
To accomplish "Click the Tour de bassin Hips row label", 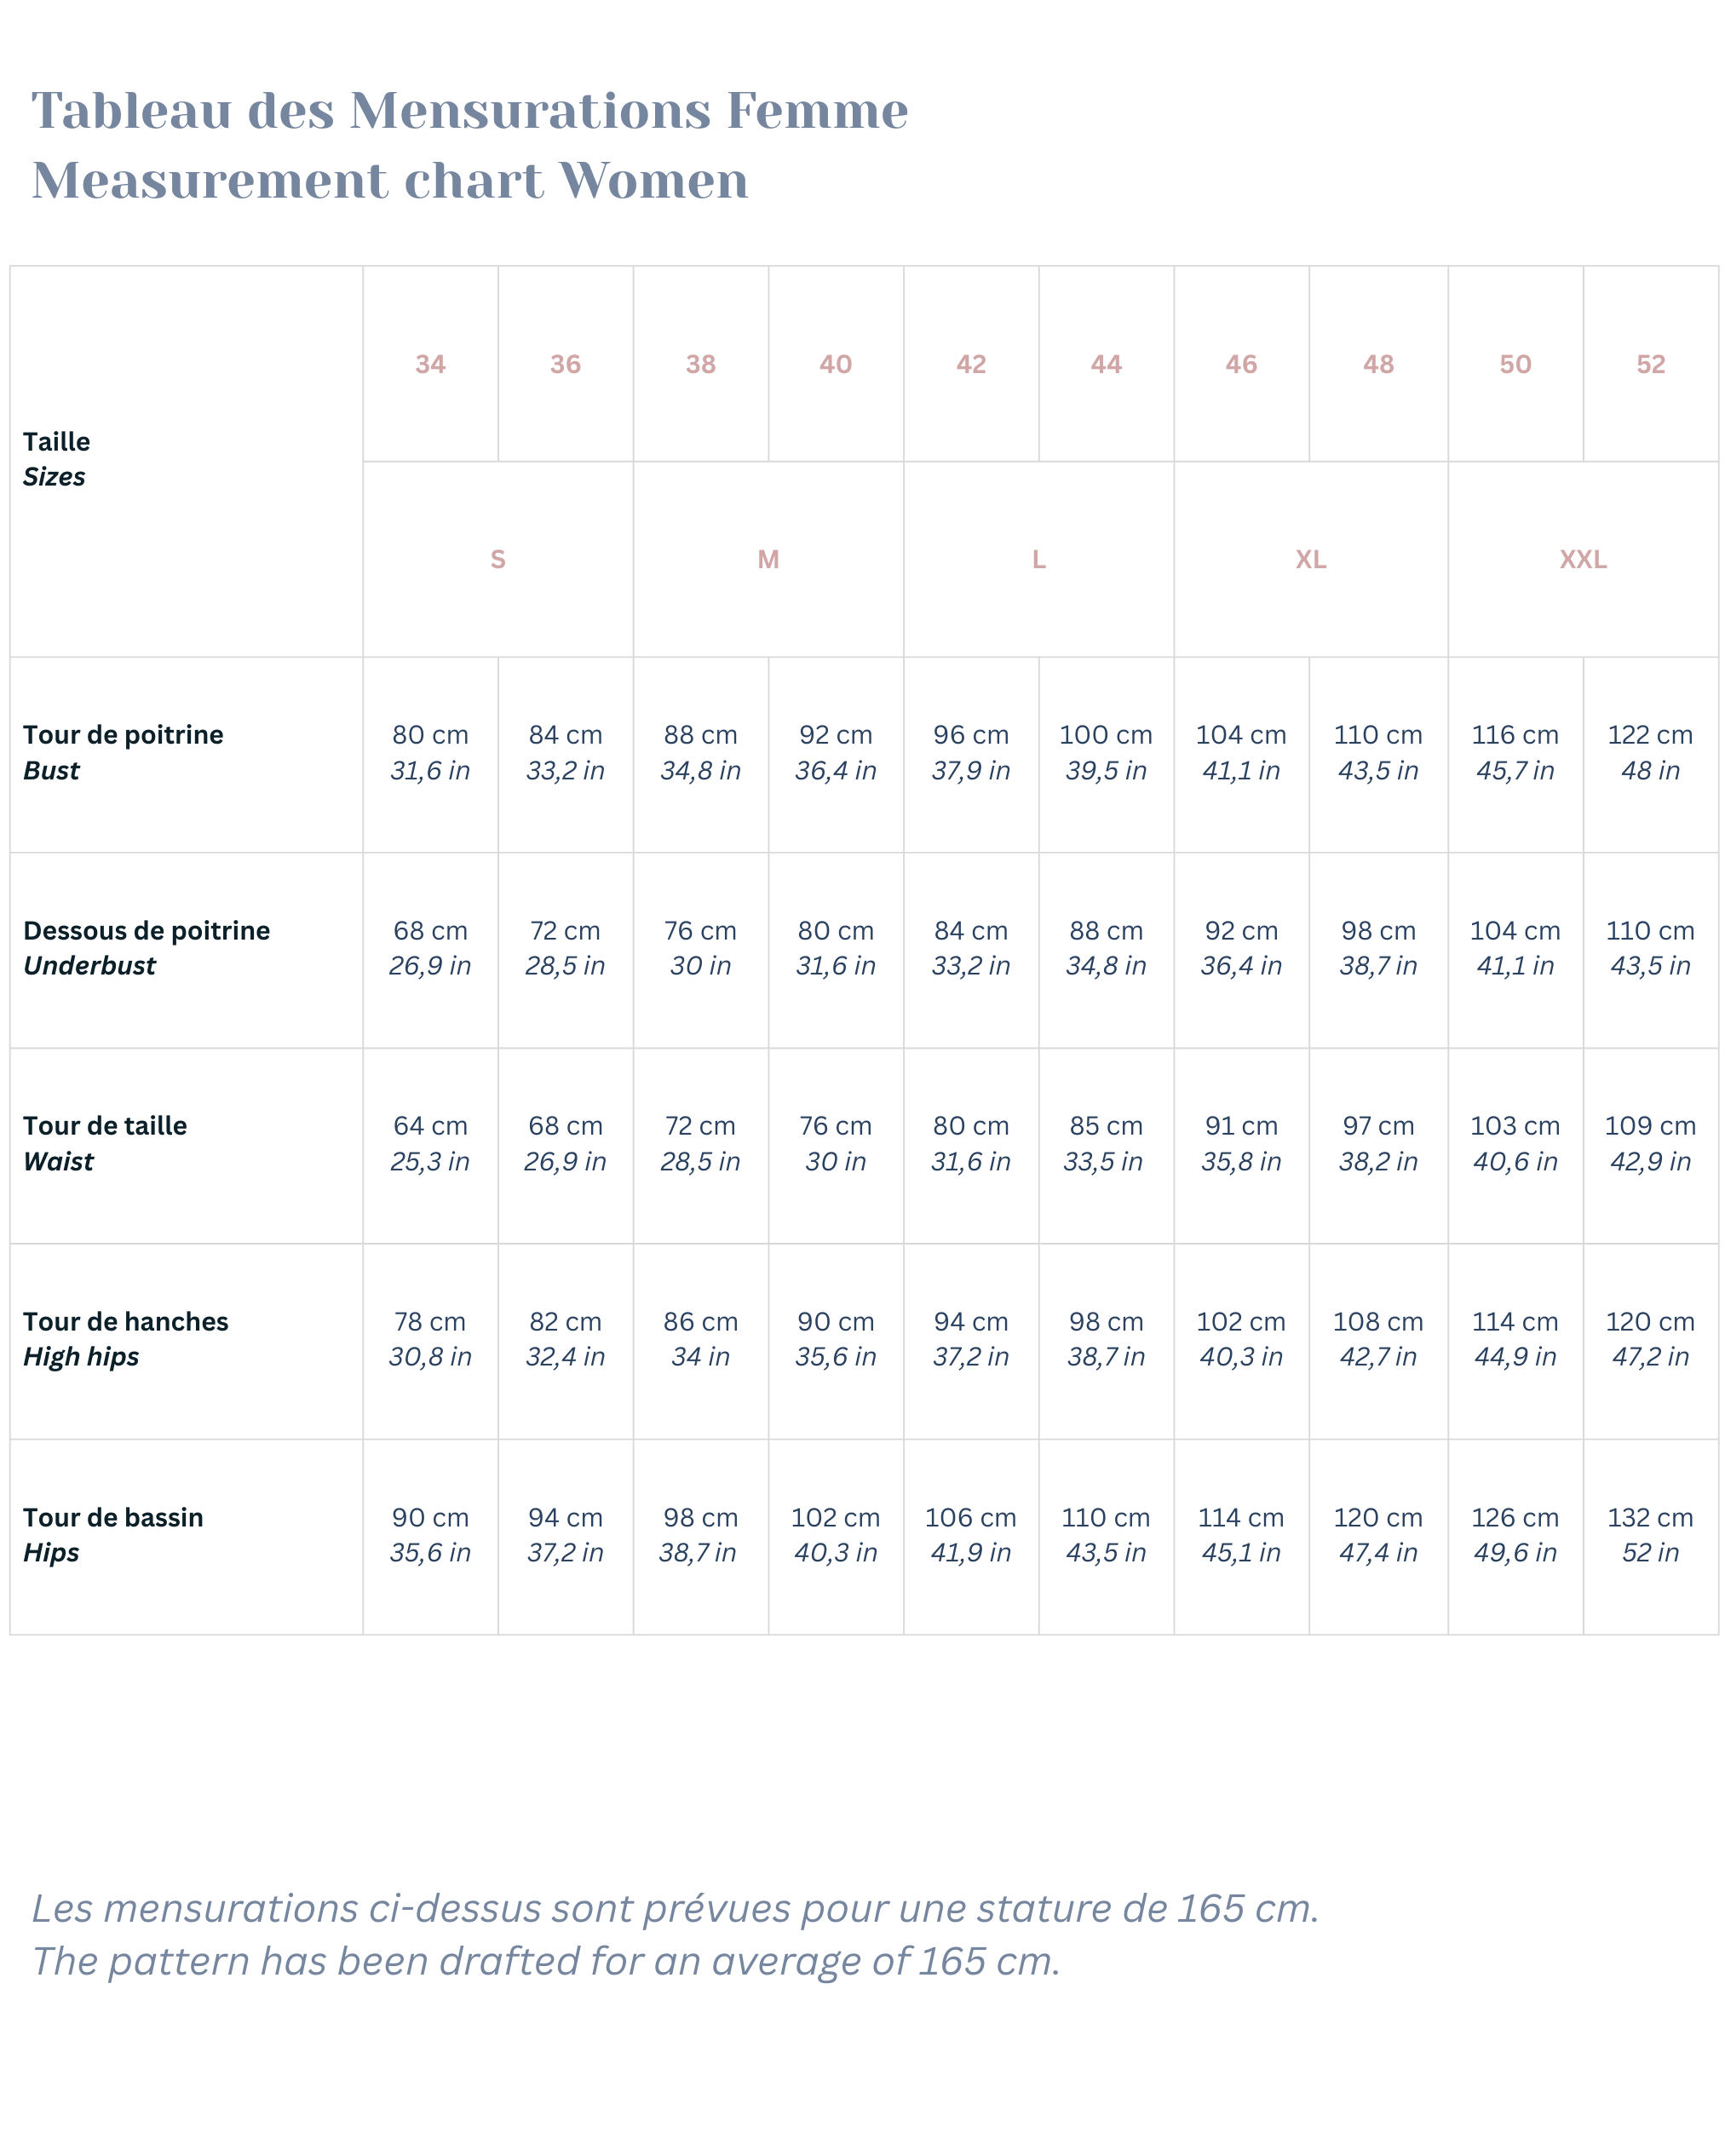I will point(113,1534).
